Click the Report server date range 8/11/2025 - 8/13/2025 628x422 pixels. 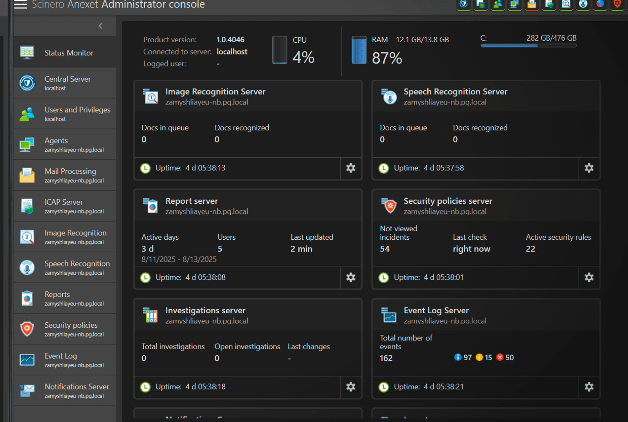[x=179, y=259]
